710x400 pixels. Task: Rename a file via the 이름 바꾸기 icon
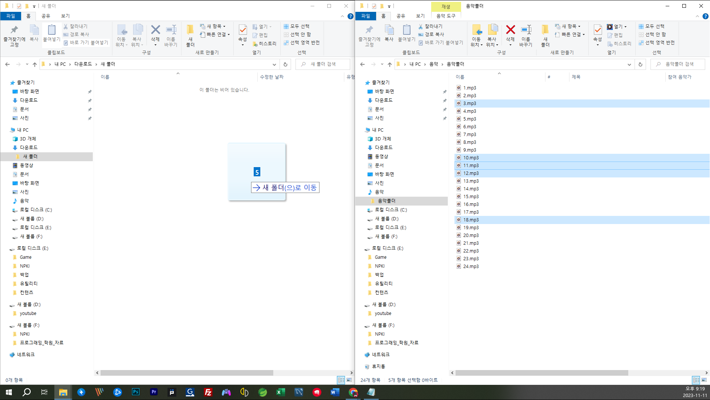pyautogui.click(x=526, y=34)
